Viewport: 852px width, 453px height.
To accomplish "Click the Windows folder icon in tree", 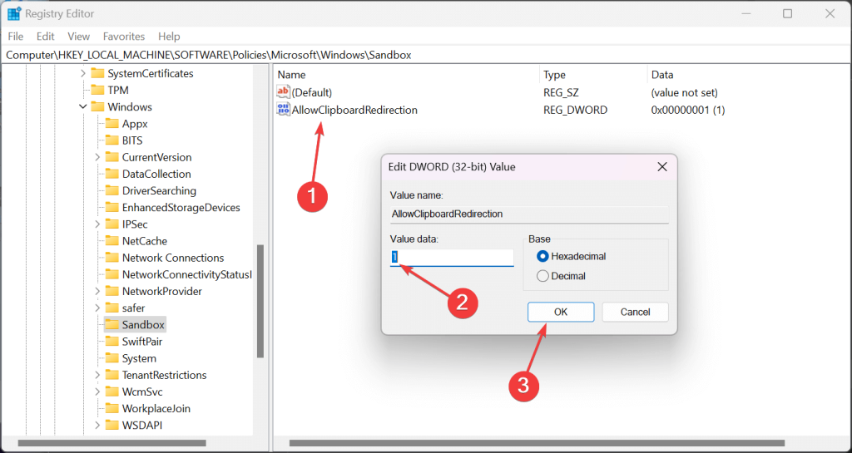I will coord(97,107).
